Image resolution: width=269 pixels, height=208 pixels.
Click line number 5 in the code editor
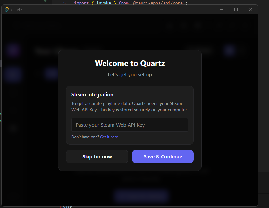[64, 3]
